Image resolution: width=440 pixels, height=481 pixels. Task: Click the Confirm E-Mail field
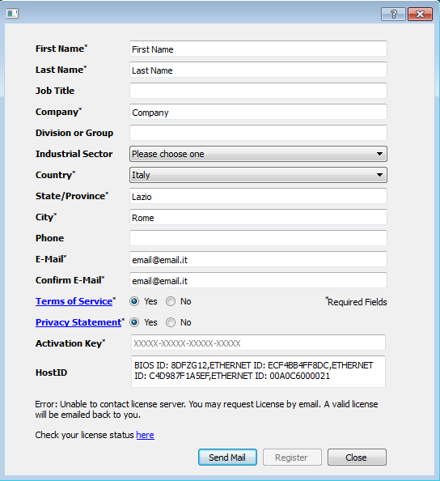(x=258, y=280)
